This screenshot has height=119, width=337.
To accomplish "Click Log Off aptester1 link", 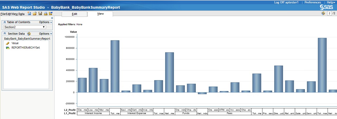I will coord(286,2).
